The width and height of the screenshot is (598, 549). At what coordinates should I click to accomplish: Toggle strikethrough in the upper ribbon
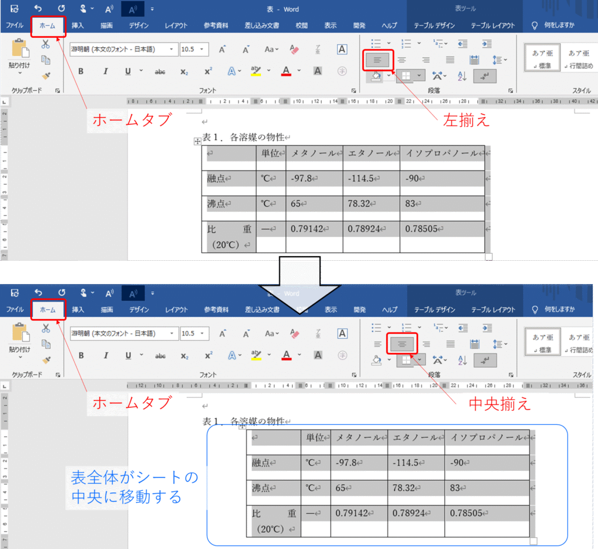[159, 71]
